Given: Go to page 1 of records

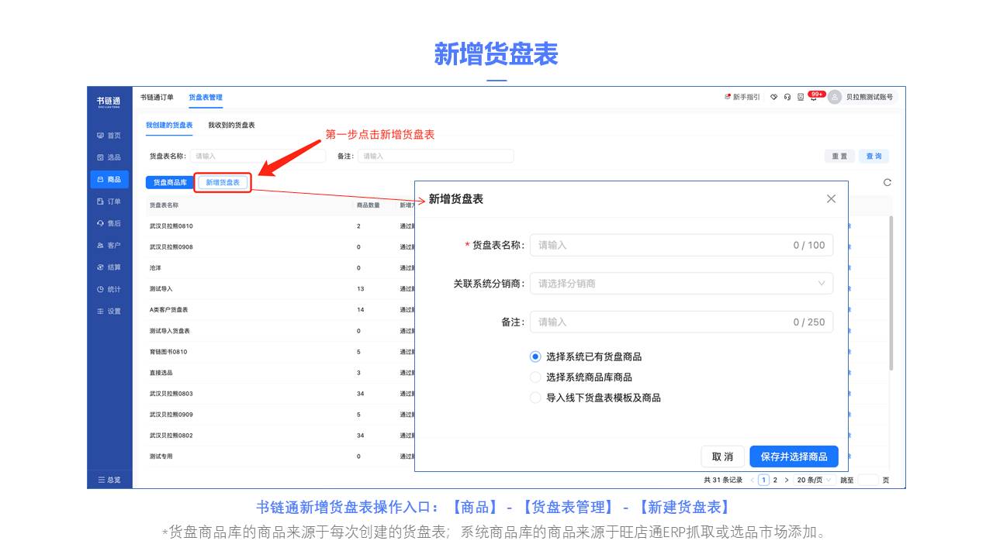Looking at the screenshot, I should coord(763,480).
